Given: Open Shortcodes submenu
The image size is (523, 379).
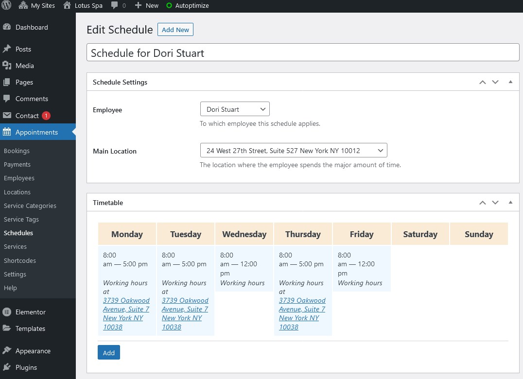Looking at the screenshot, I should click(19, 260).
